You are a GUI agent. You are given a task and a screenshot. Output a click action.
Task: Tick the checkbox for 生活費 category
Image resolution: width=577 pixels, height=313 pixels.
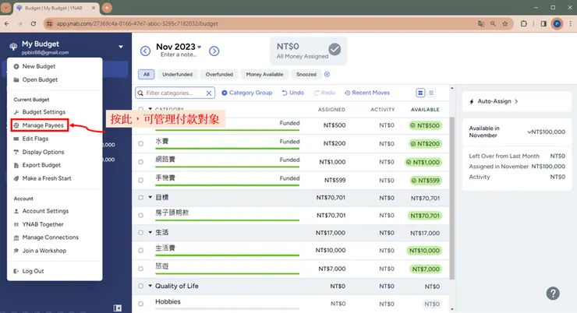(140, 251)
